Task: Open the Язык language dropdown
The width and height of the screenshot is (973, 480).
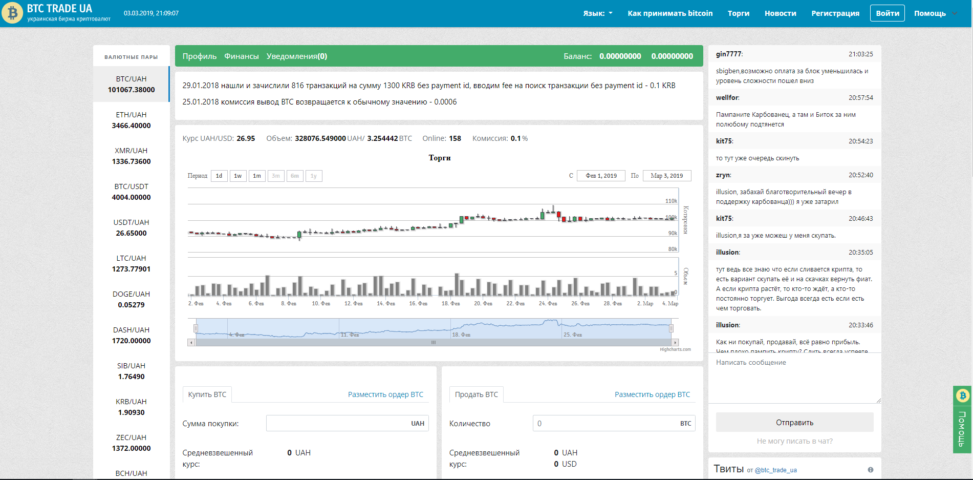Action: 598,13
